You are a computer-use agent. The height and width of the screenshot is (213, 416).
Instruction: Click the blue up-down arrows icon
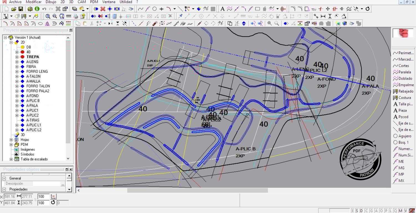tap(244, 24)
